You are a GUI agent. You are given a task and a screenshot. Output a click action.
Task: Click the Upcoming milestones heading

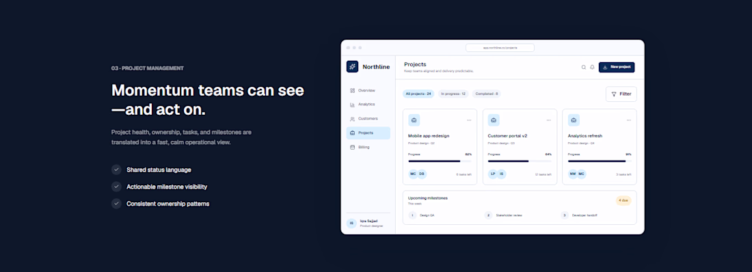coord(428,198)
